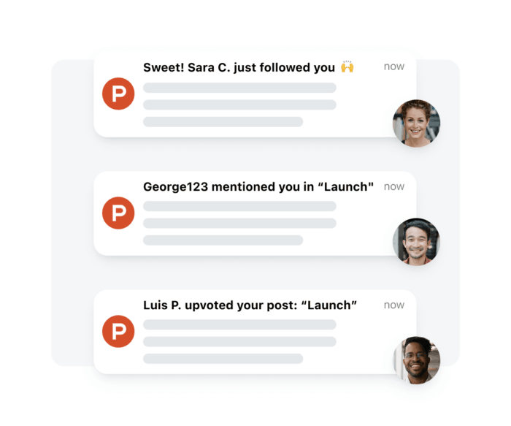Open "Sweet! Sara C. just followed you" title
Viewport: 511px width, 426px height.
[x=239, y=67]
